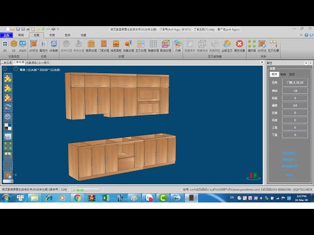314x235 pixels.
Task: Switch to 2D view mode in ribbon
Action: pyautogui.click(x=5, y=46)
